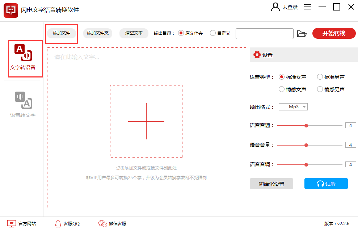Open the 客服QQ support icon
This screenshot has height=231, width=358.
(58, 224)
